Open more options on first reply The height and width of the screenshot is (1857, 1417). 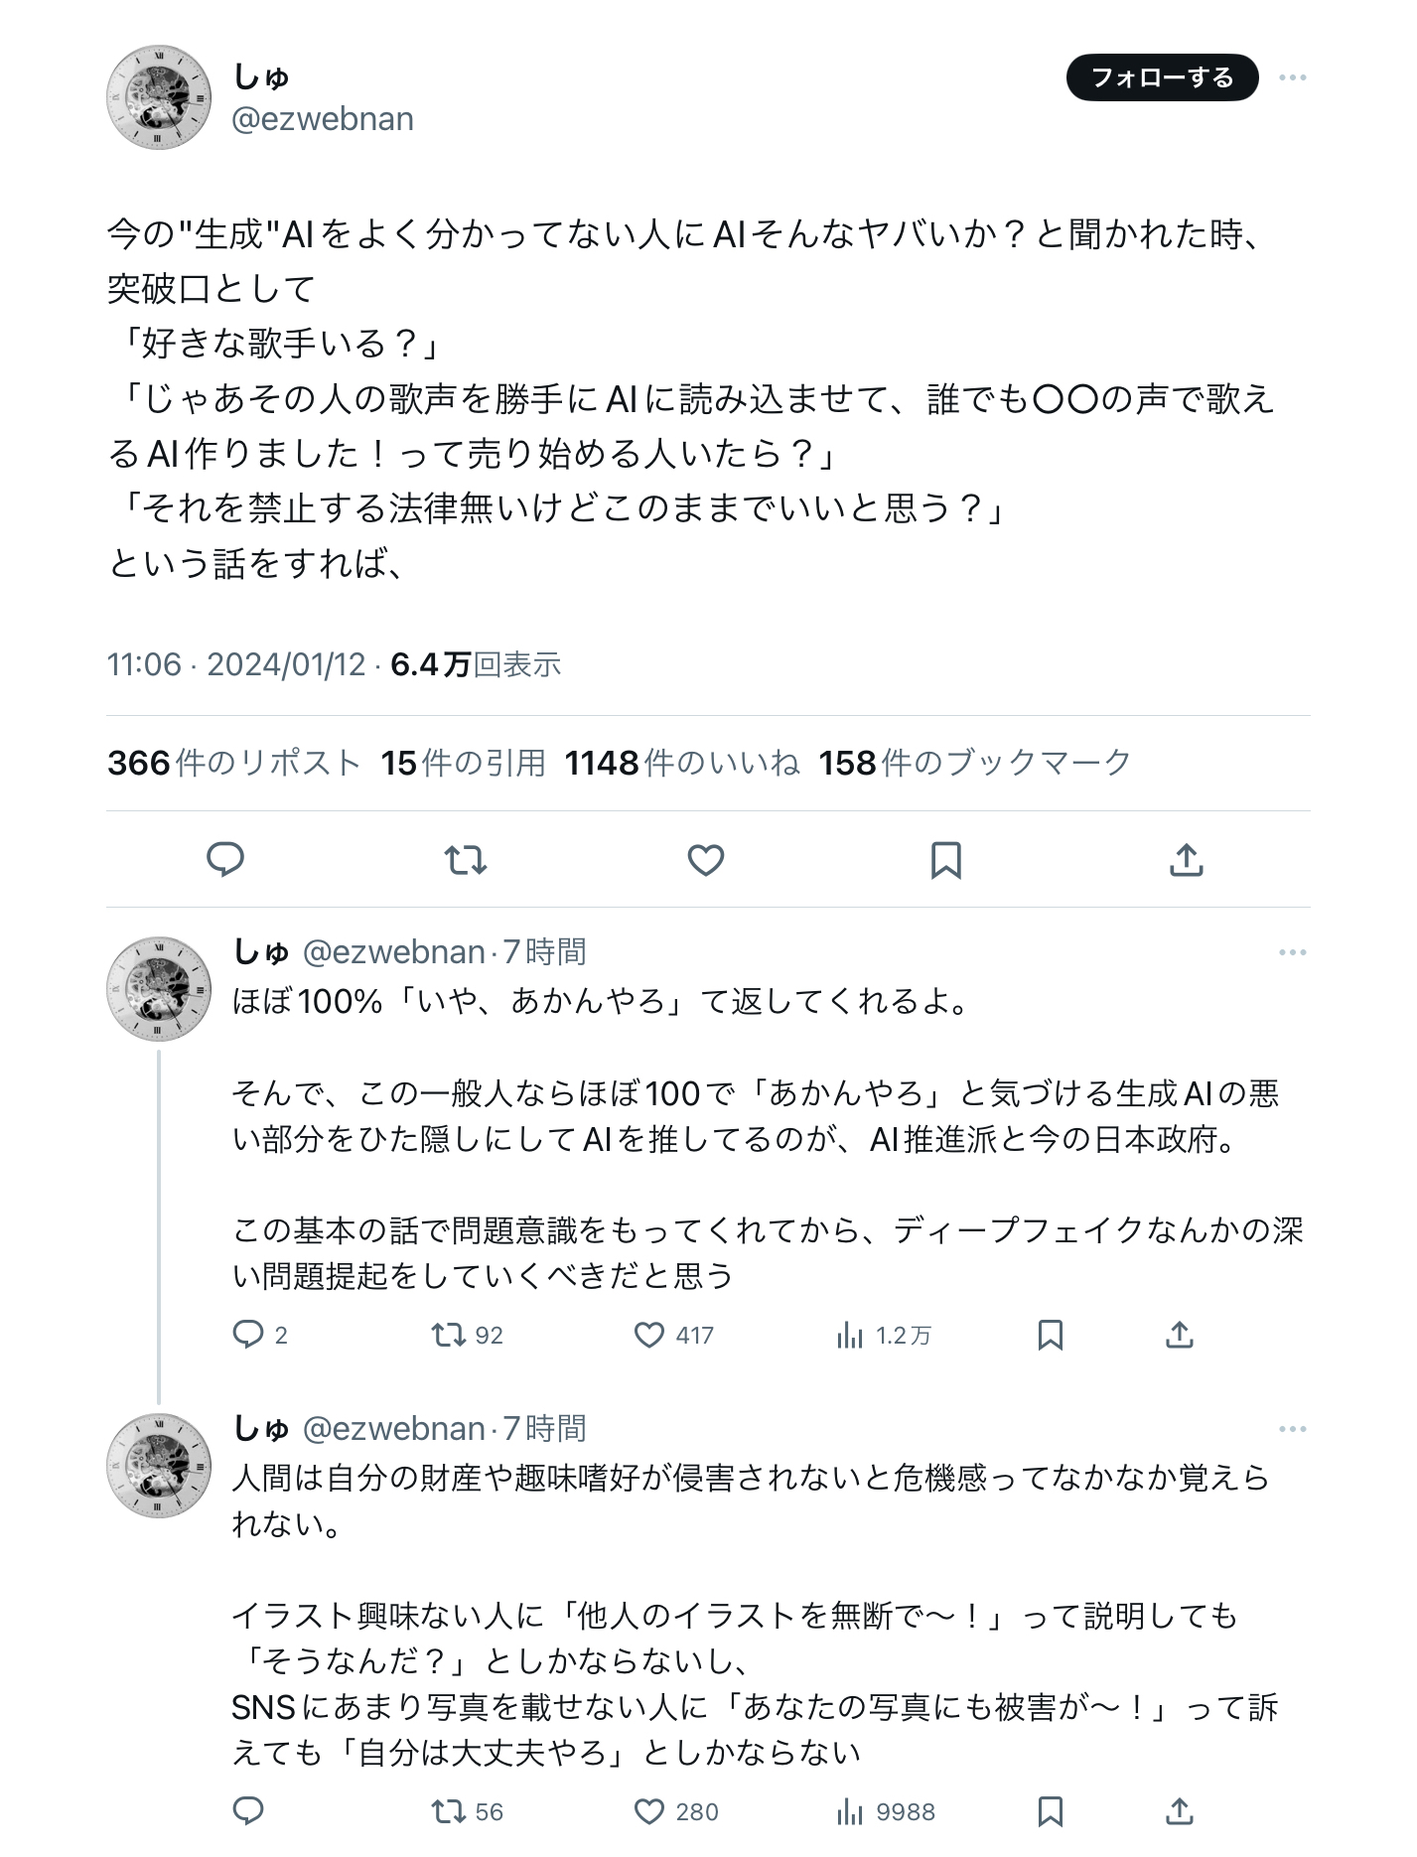[1292, 952]
